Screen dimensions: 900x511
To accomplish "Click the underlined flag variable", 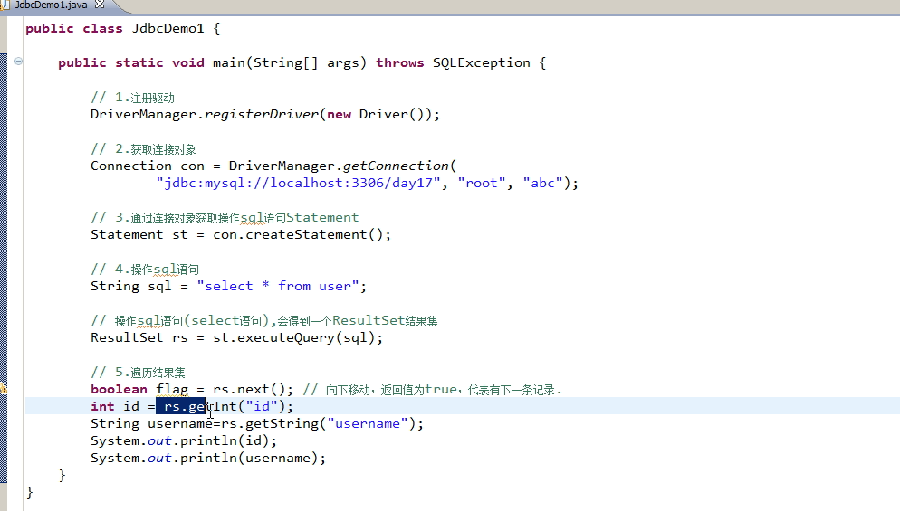I will (172, 390).
